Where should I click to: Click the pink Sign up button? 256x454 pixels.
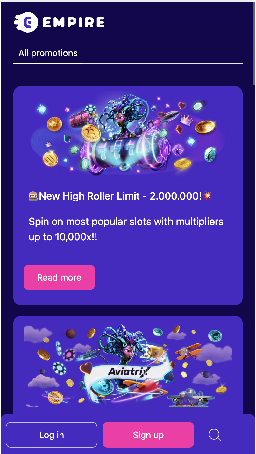(x=148, y=435)
